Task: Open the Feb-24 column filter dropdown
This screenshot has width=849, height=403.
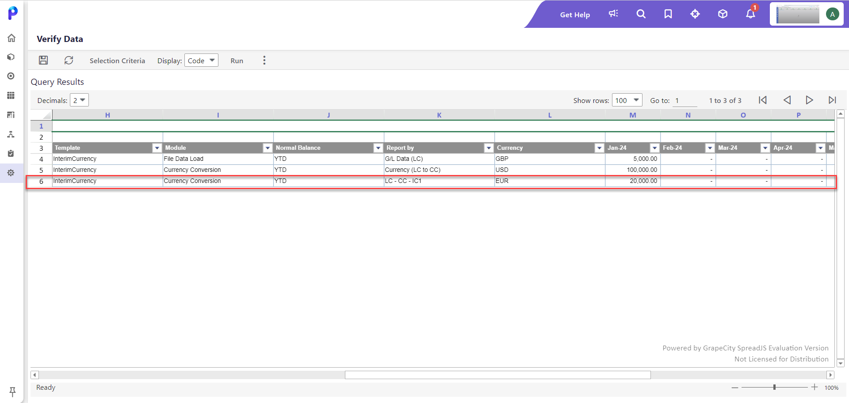Action: 710,148
